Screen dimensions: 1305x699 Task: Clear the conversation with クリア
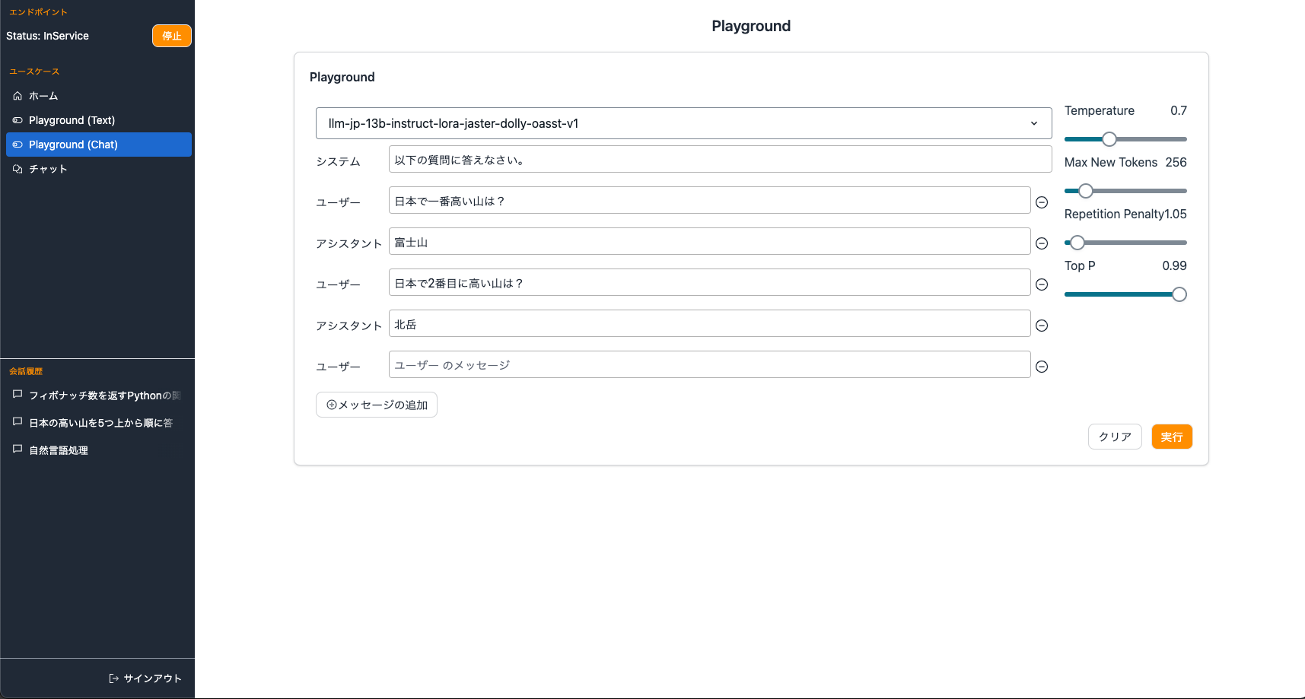tap(1115, 437)
